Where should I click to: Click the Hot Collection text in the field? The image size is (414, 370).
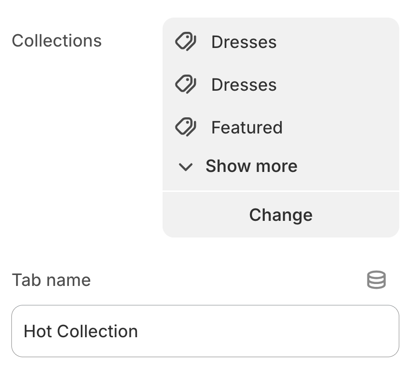coord(81,331)
